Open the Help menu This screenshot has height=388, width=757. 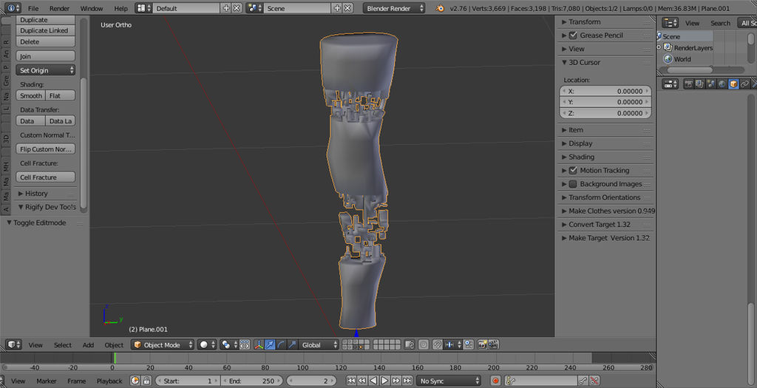point(120,9)
